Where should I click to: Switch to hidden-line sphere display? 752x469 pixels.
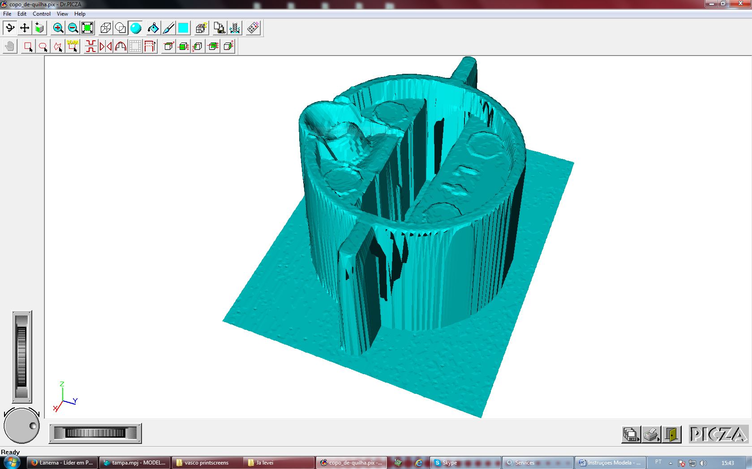pyautogui.click(x=120, y=28)
